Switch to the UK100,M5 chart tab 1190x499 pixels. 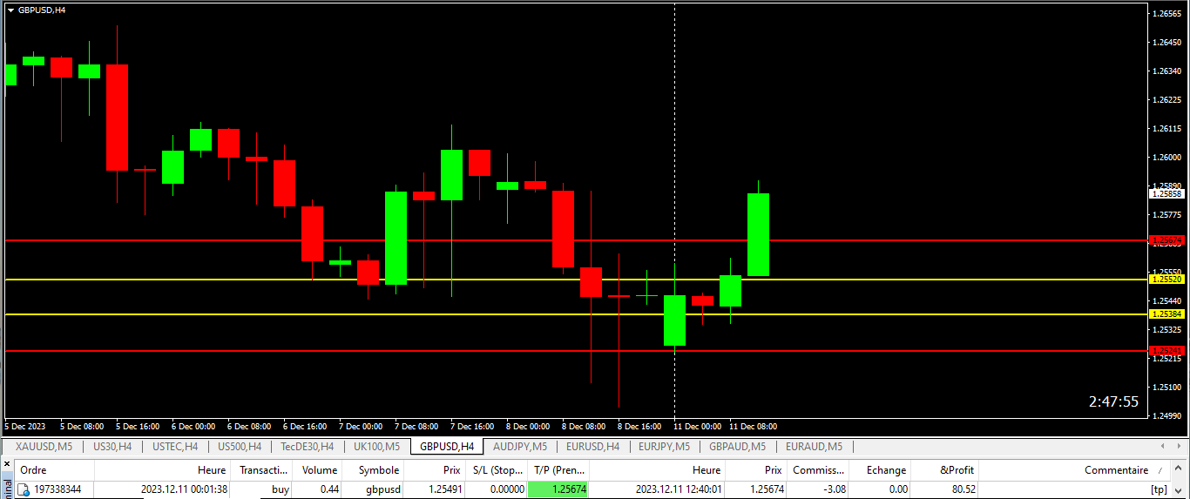point(376,447)
